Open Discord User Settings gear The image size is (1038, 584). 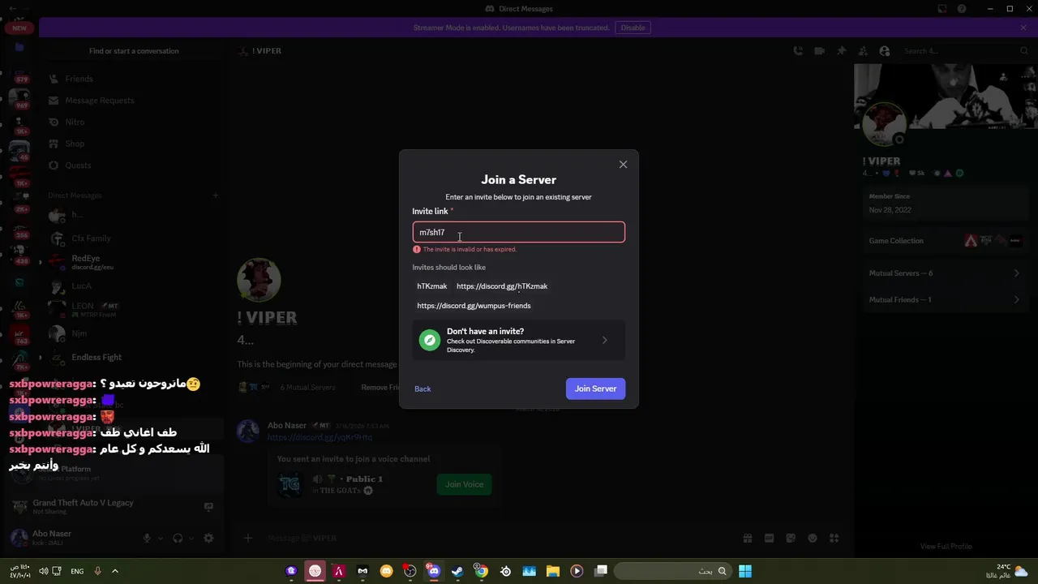tap(208, 538)
